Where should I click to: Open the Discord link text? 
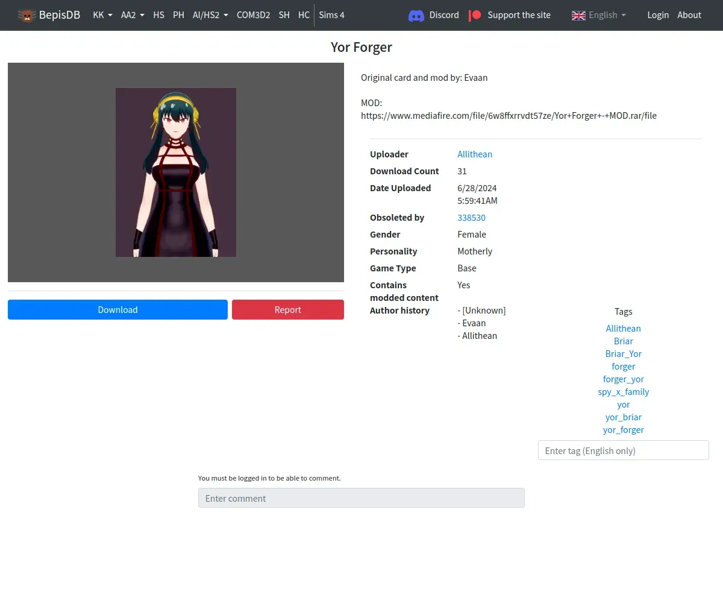tap(444, 15)
